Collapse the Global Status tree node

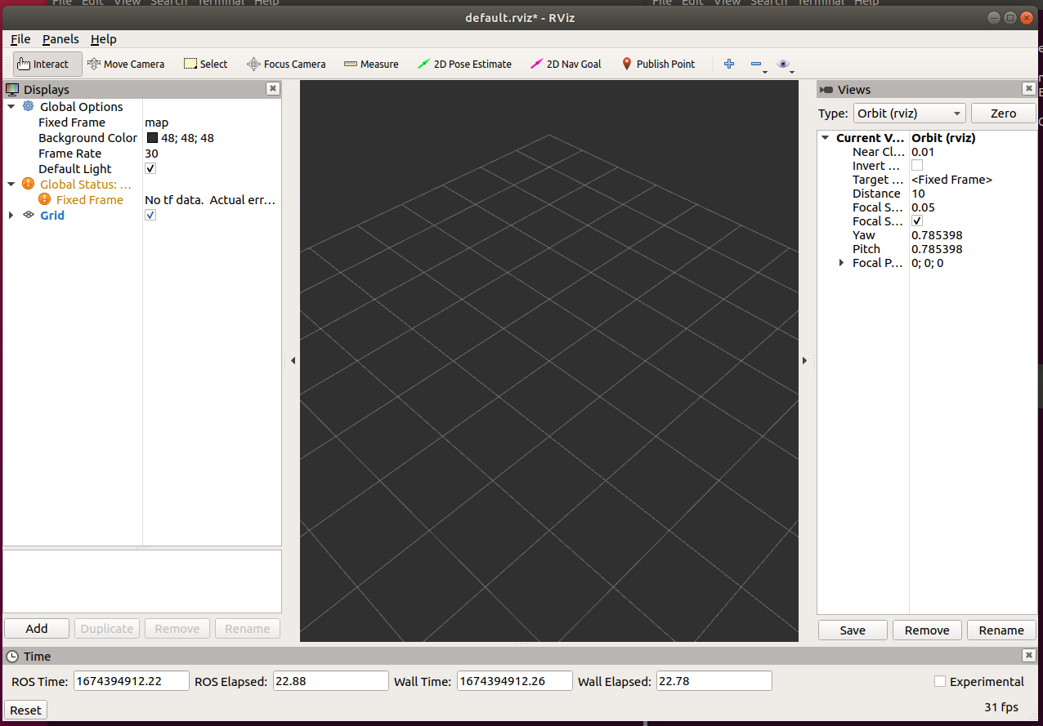pos(11,184)
